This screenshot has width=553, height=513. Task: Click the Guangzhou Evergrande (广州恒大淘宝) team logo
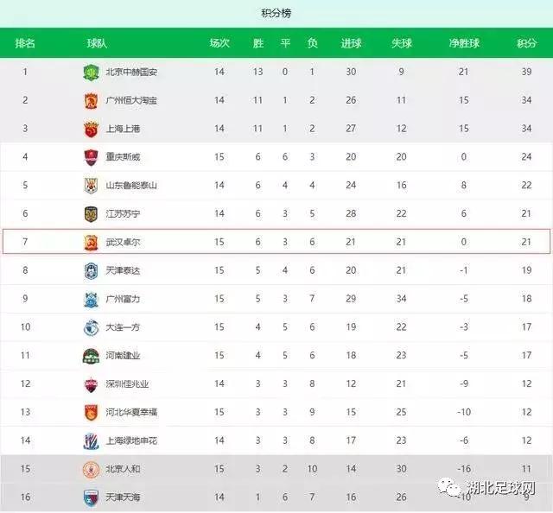[91, 101]
